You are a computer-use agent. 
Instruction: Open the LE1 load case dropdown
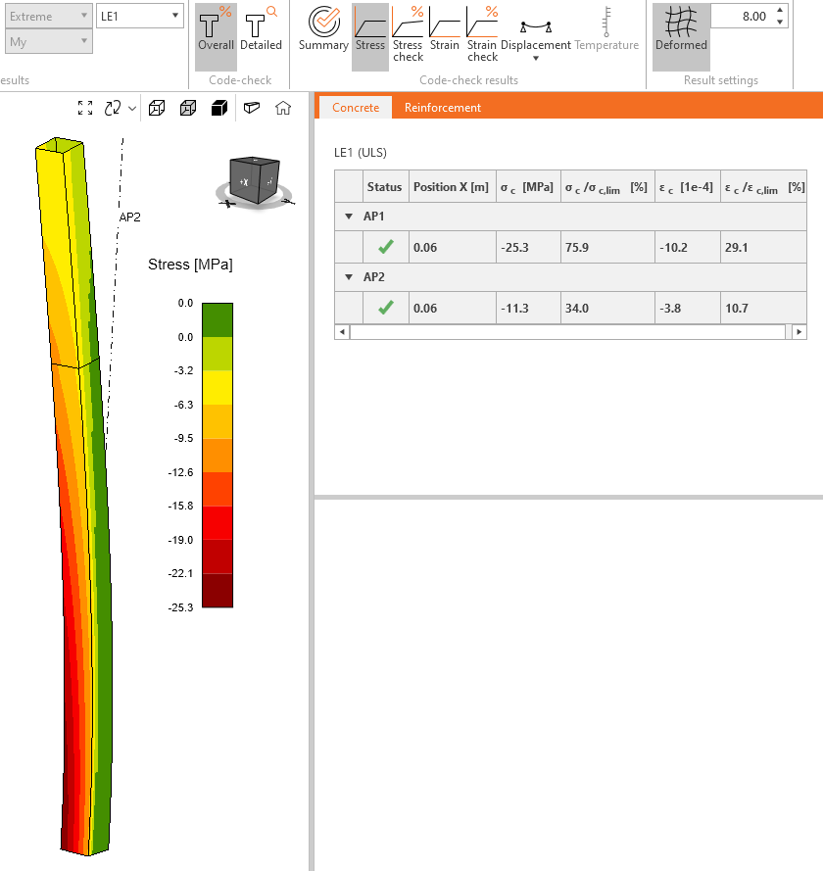141,16
